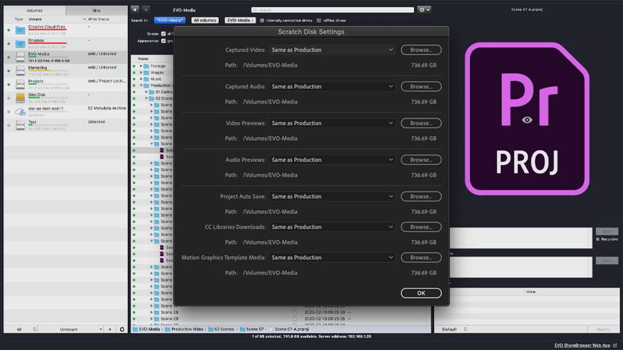Click OK in Scratch Disk Settings
623x350 pixels.
pos(421,293)
